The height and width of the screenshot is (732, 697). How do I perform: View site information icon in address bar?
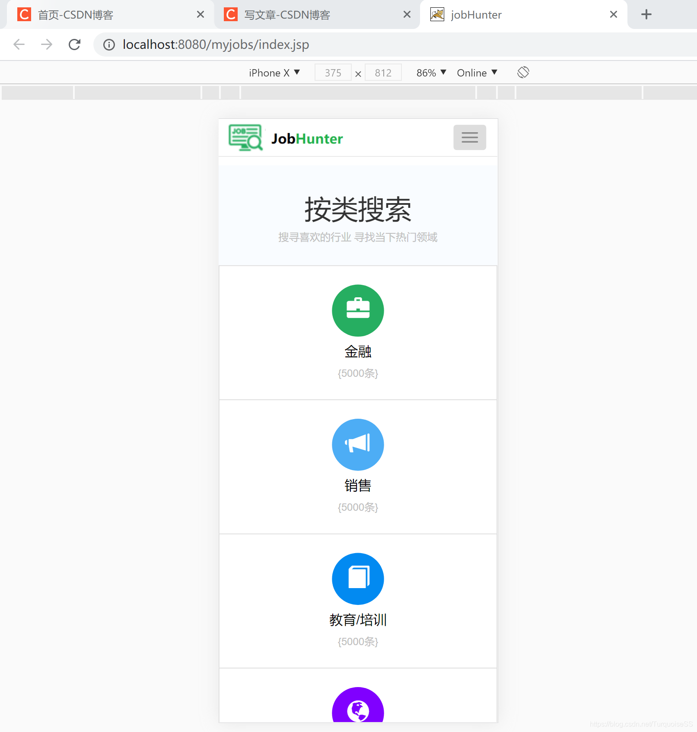[109, 45]
